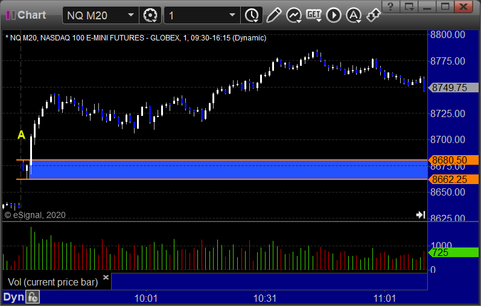Click the 8725.00 price axis label
Viewport: 481px width, 306px height.
[448, 113]
